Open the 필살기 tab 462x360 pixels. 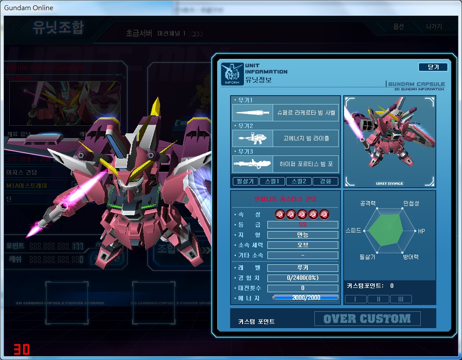pos(245,181)
